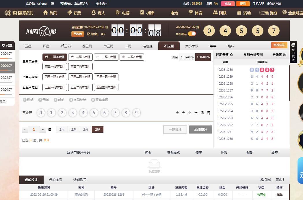The width and height of the screenshot is (303, 200).
Task: Open the 盘口玩法 side panel
Action: click(x=293, y=52)
